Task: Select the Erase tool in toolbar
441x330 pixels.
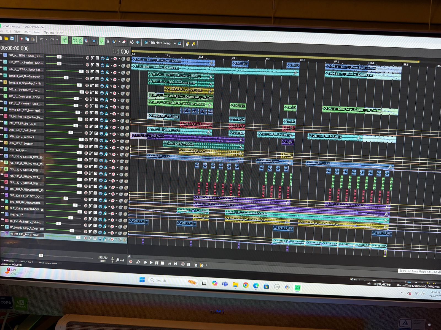Action: tap(124, 42)
